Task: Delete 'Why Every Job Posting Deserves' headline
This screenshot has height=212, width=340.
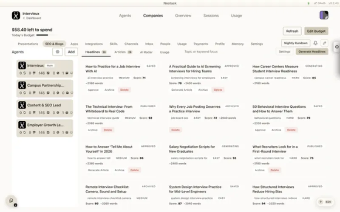Action: [176, 130]
